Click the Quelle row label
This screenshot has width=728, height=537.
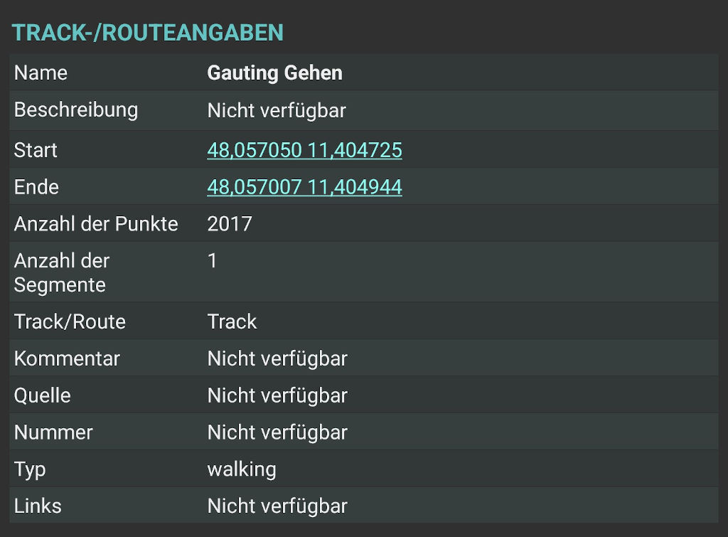click(x=43, y=395)
